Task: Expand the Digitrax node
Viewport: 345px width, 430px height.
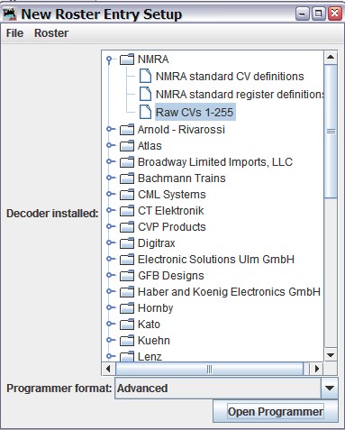Action: (x=111, y=242)
